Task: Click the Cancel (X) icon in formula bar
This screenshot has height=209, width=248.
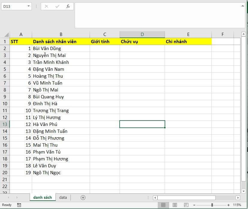Action: tap(46, 6)
